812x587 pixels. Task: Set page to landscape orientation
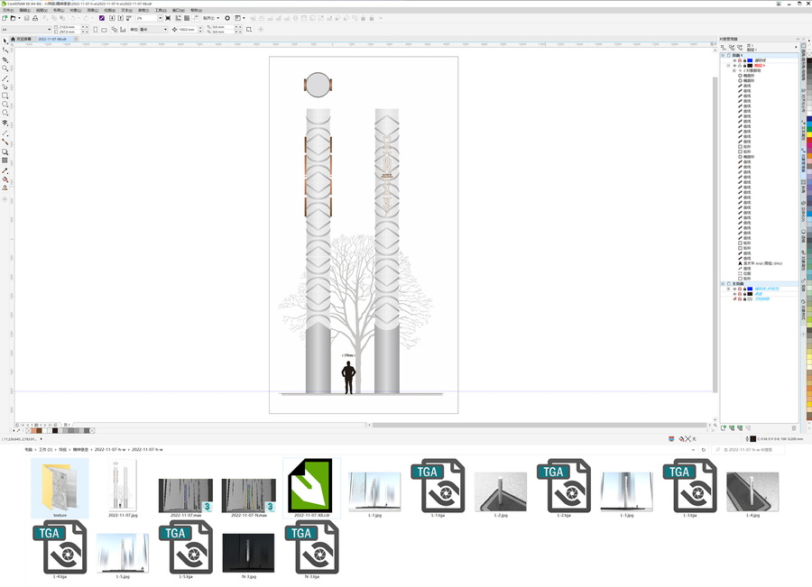104,30
